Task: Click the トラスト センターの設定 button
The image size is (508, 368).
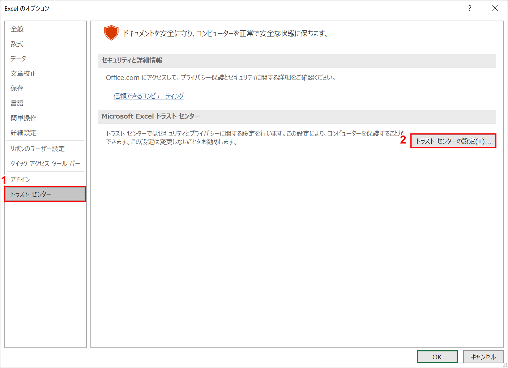Action: tap(453, 141)
